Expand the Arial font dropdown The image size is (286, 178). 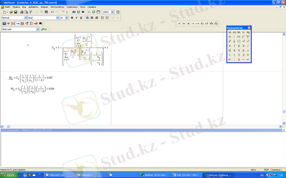click(58, 18)
